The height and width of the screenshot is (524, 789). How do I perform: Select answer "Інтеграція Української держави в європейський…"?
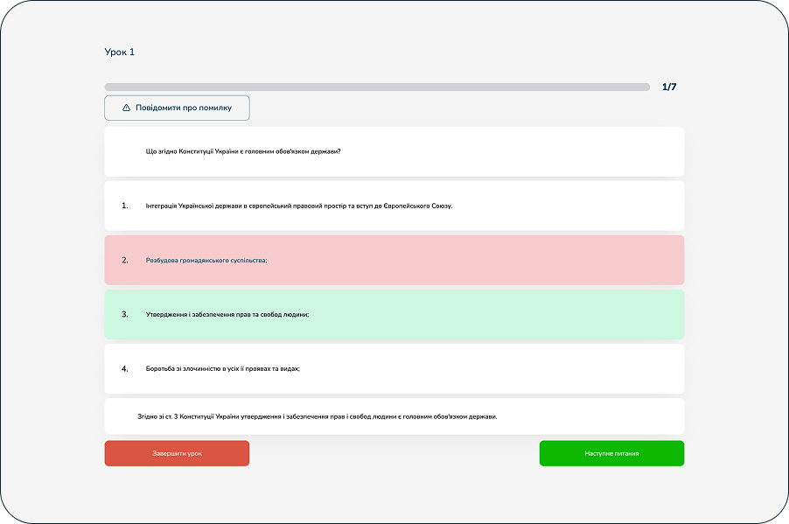(298, 206)
